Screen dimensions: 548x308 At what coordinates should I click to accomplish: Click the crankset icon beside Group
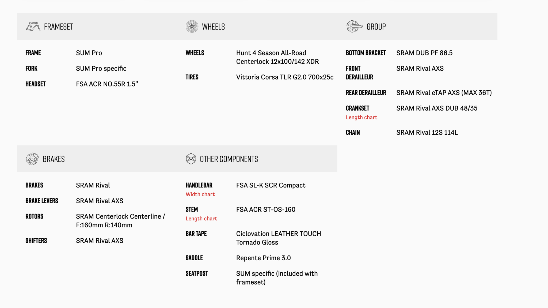tap(355, 27)
